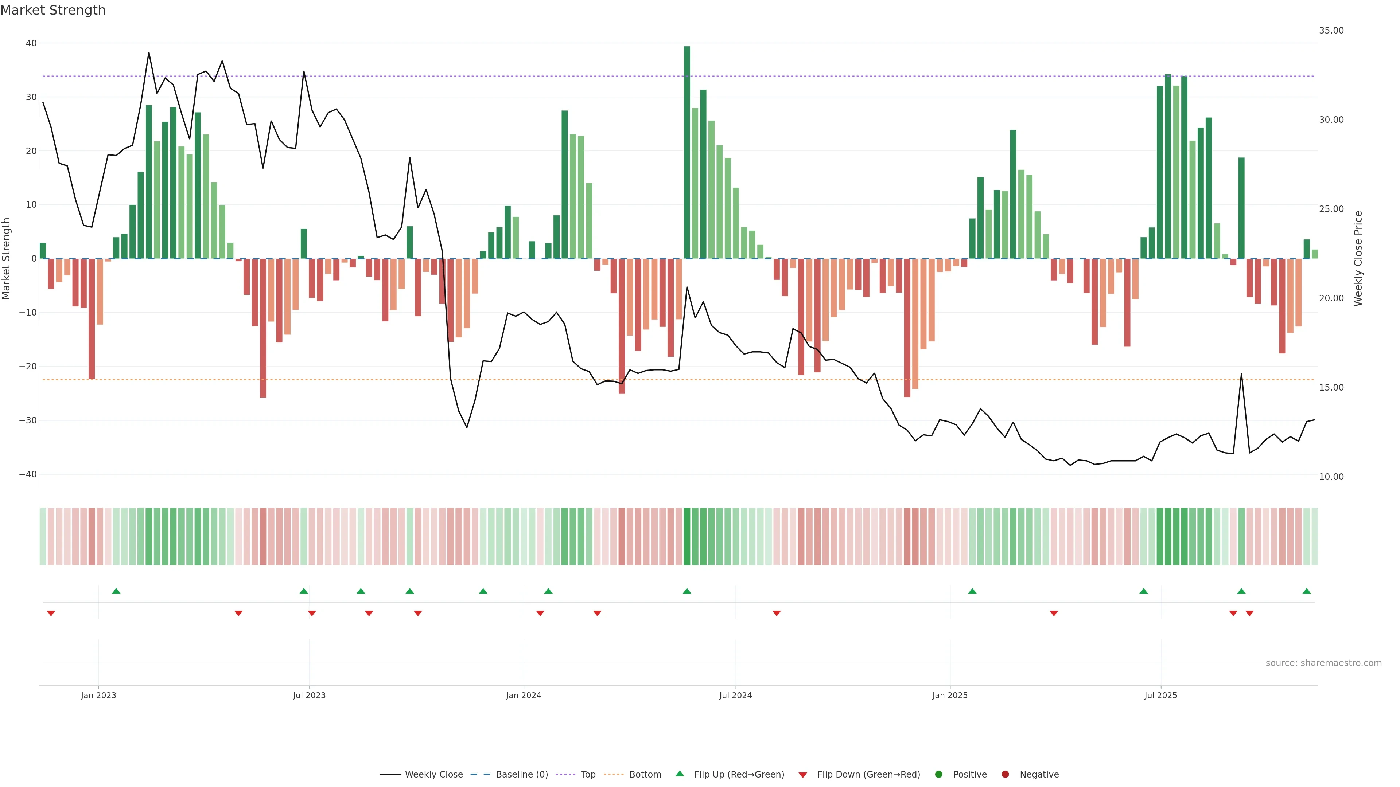Toggle the Flip Down (Green→Red) label
Screen dimensions: 1400x787
pos(868,774)
